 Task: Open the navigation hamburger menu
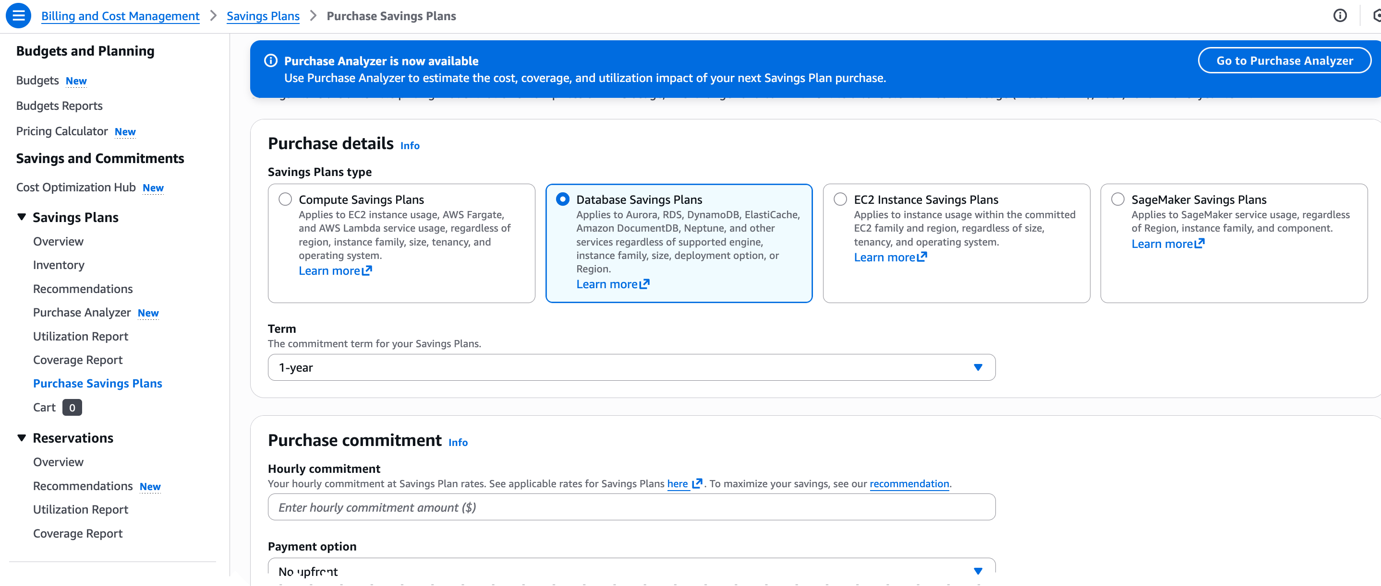pos(18,15)
